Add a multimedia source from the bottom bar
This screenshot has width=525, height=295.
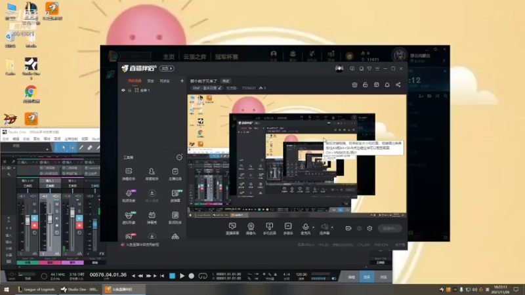click(288, 229)
